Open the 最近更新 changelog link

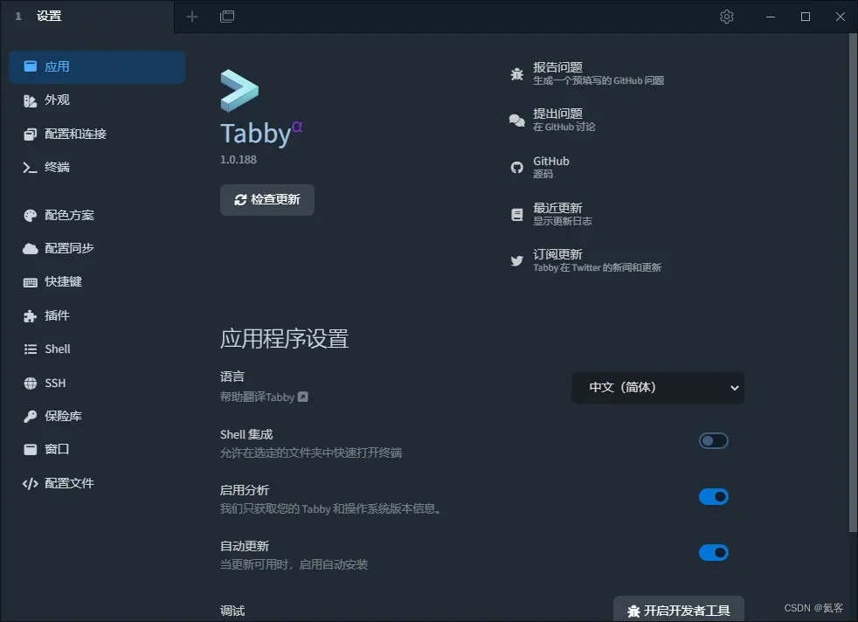click(x=550, y=214)
